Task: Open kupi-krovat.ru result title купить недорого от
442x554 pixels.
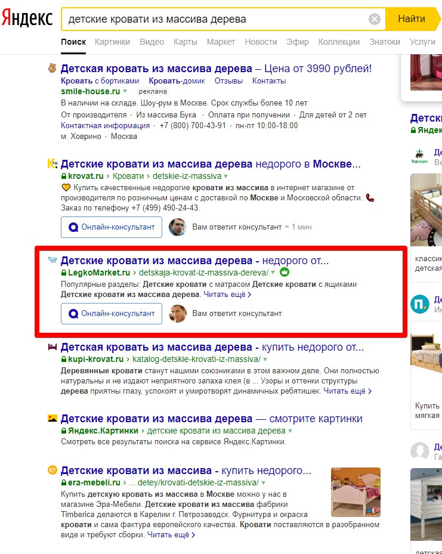Action: [x=212, y=347]
